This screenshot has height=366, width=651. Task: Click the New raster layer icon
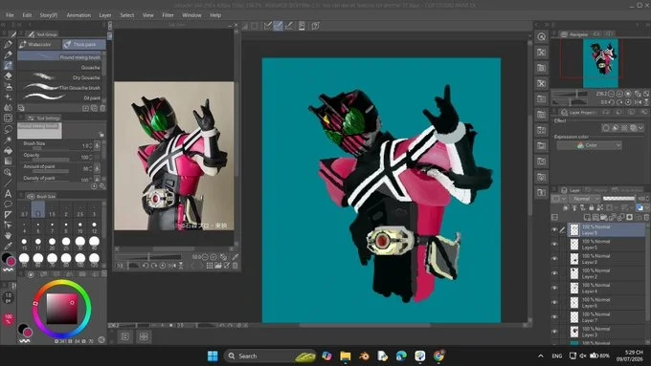click(x=587, y=217)
